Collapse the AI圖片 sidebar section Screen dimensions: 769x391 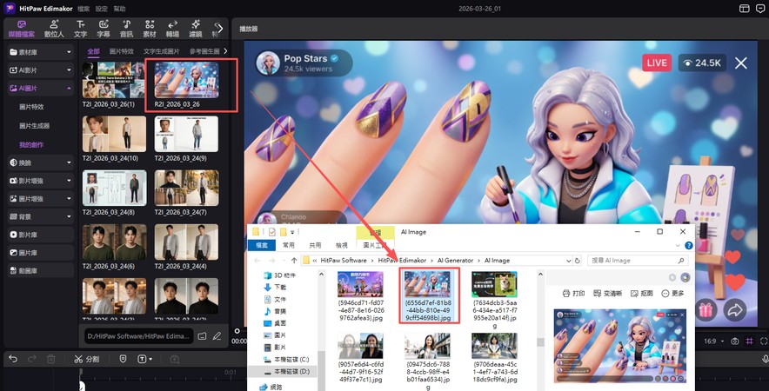(x=38, y=89)
